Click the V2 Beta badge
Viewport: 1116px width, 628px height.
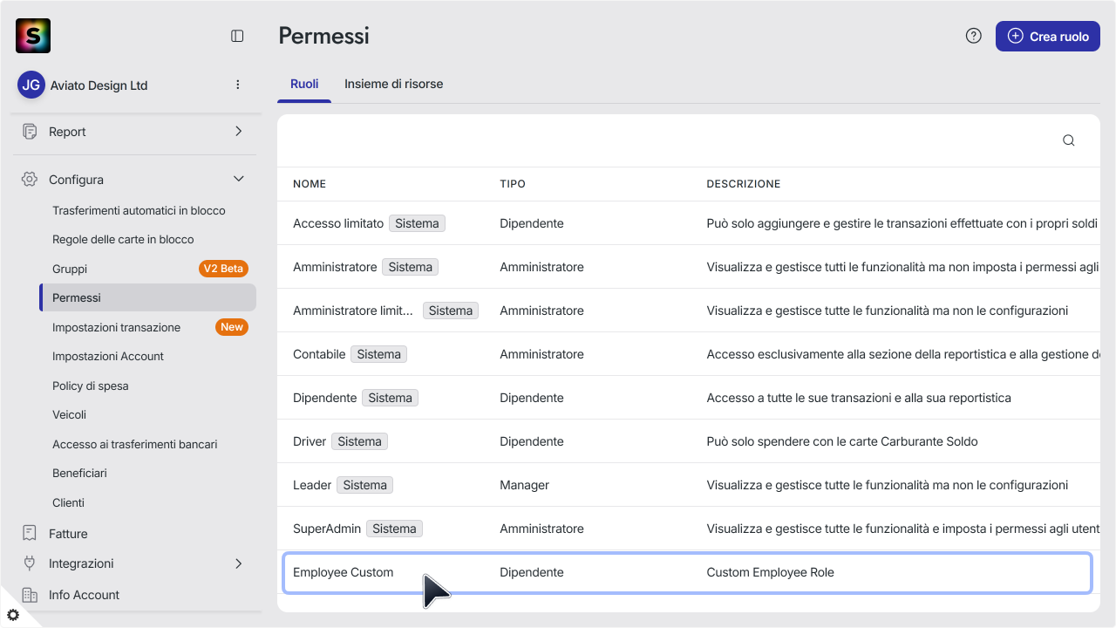(x=223, y=269)
